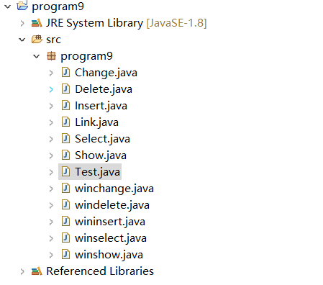Expand the winchange.java node
Screen dimensions: 323x285
(x=51, y=189)
